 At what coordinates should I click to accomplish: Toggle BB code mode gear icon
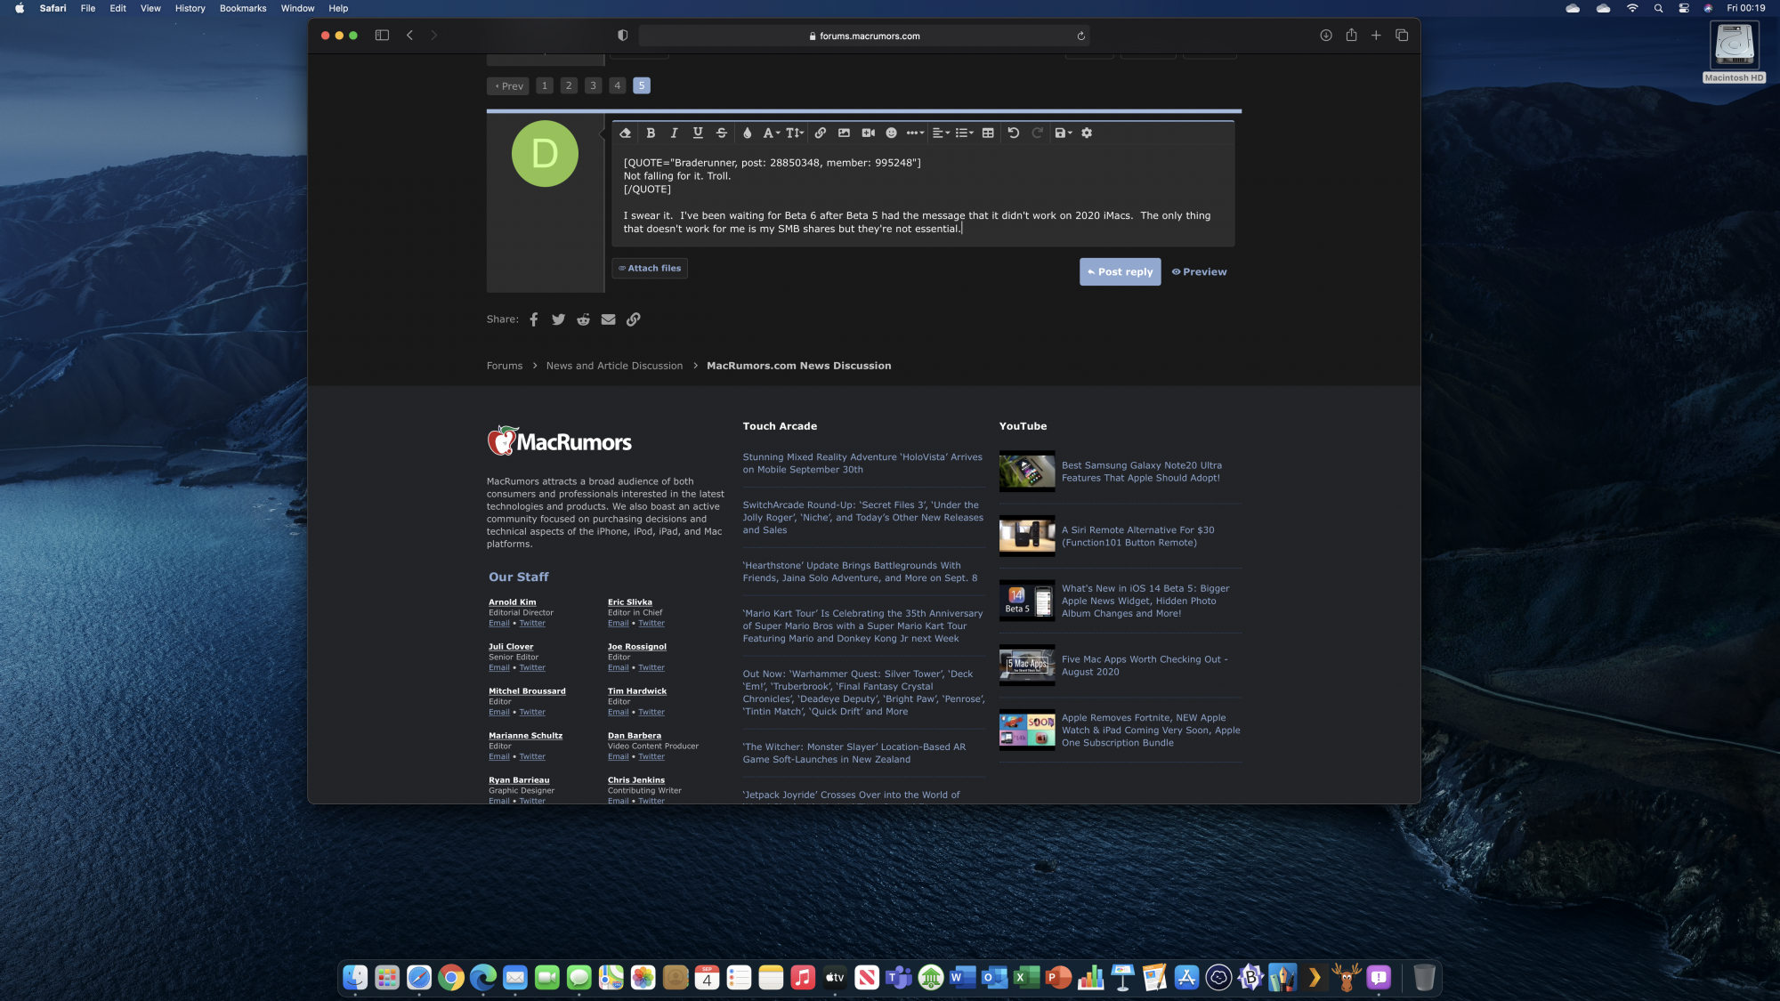point(1087,133)
